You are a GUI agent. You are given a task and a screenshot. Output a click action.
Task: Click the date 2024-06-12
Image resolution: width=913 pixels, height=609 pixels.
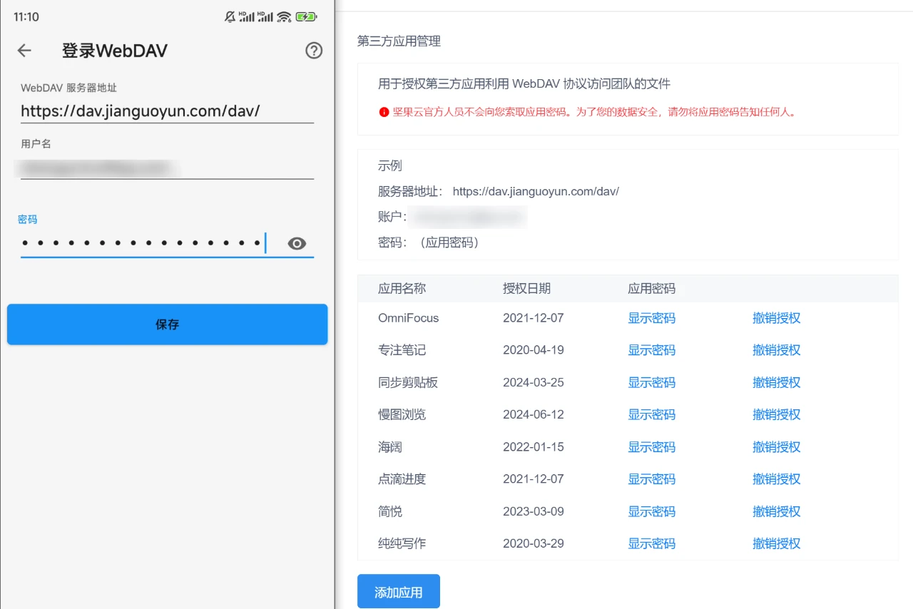tap(534, 414)
